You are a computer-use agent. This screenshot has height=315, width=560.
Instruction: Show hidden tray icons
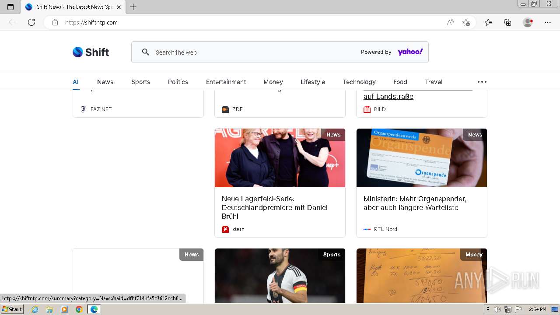488,309
